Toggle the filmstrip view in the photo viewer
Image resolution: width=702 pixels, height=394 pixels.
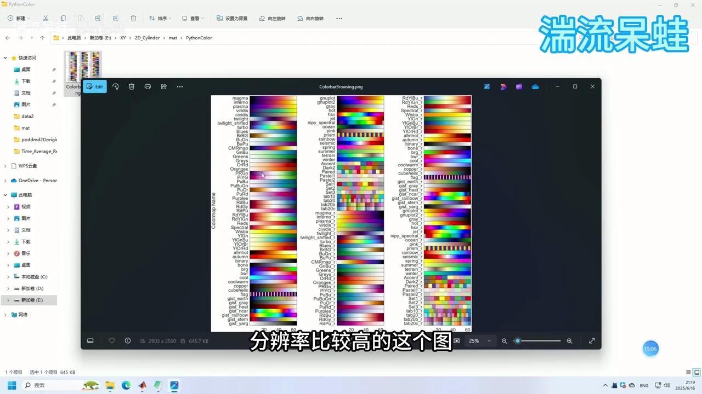[90, 340]
